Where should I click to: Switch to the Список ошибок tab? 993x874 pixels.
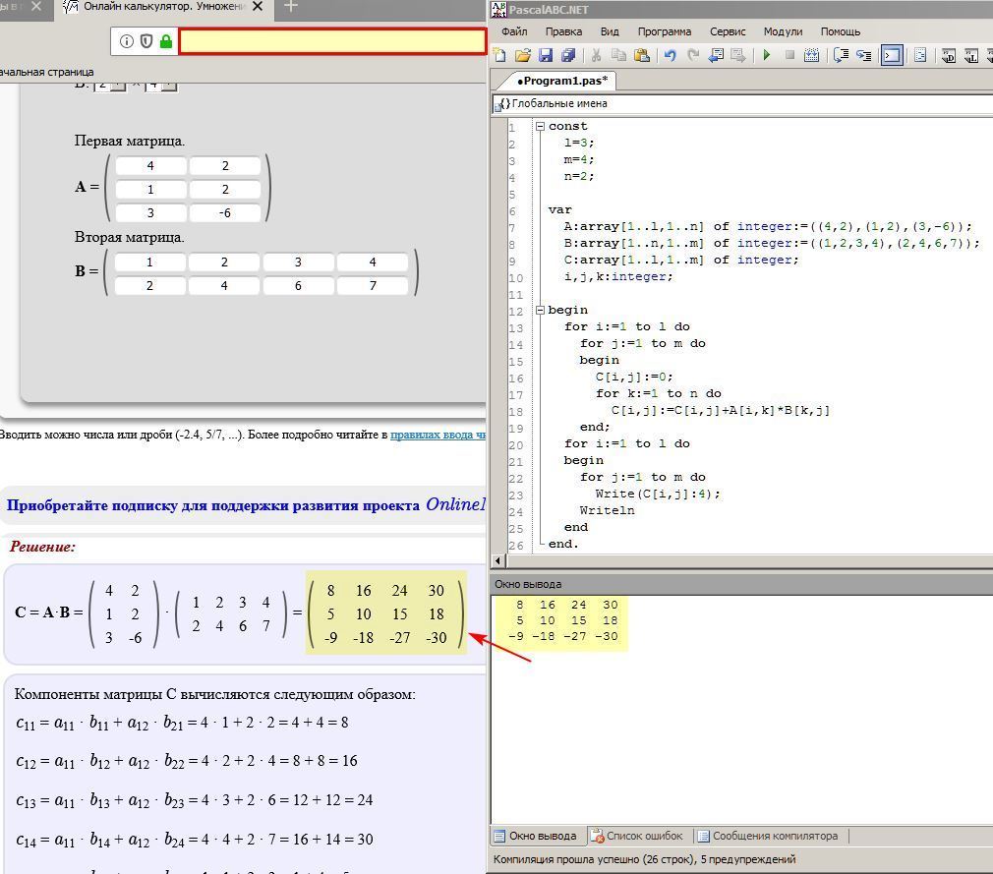(x=636, y=836)
